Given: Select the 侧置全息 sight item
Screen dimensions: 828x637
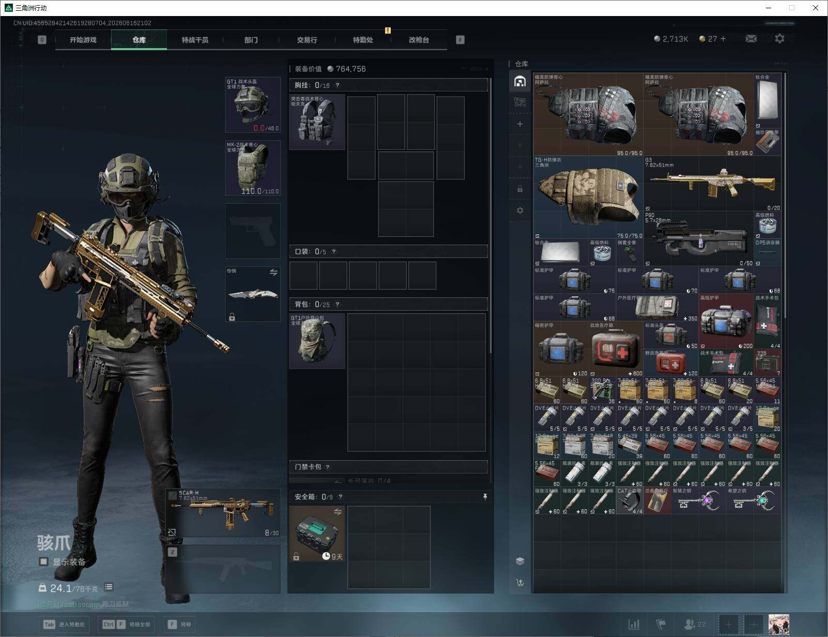Looking at the screenshot, I should point(630,253).
